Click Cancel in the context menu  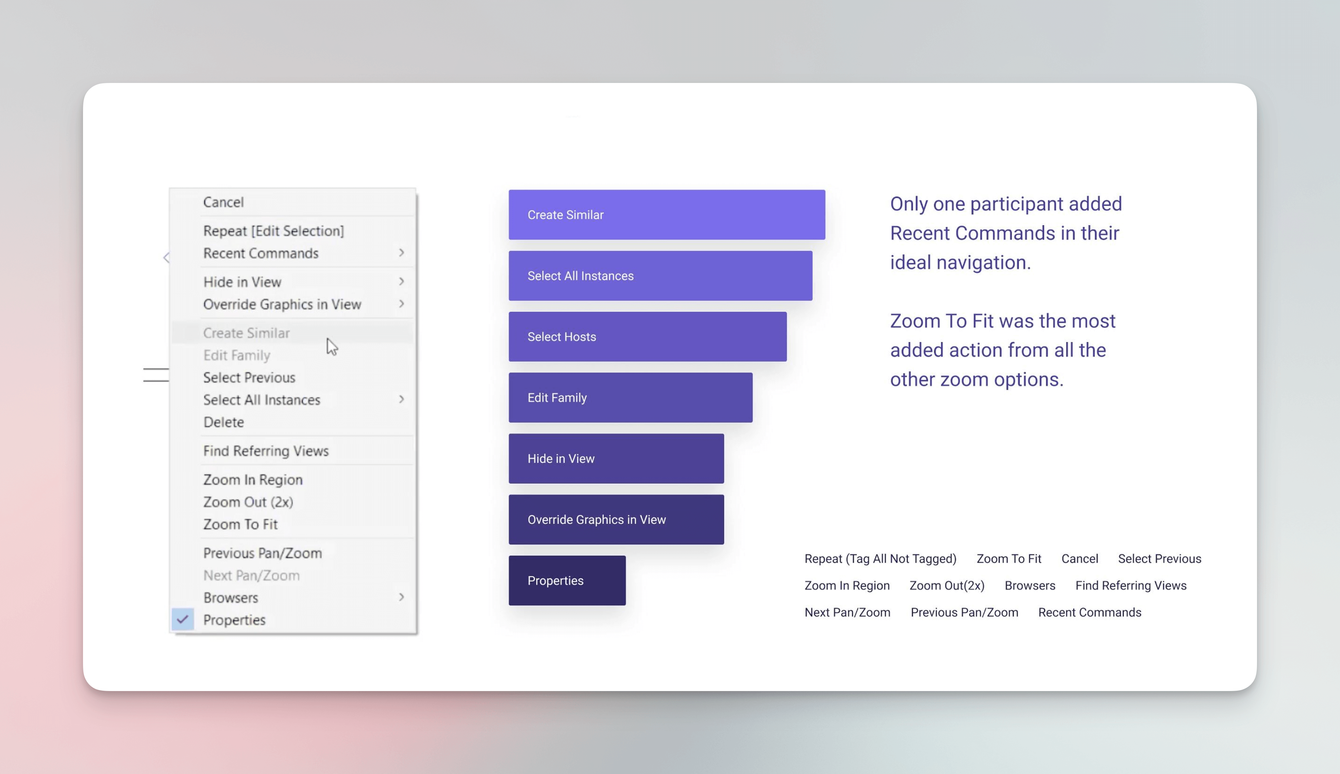[x=223, y=202]
